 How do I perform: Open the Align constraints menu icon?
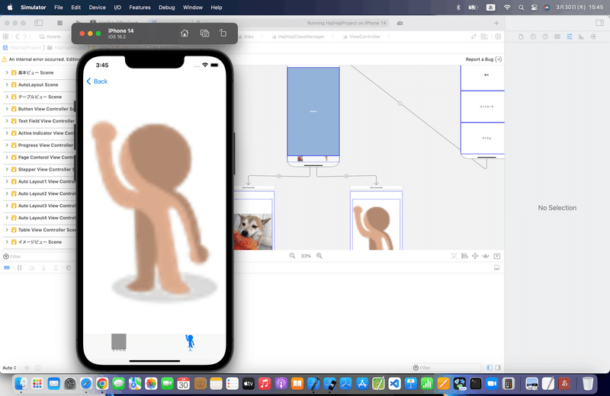click(464, 256)
